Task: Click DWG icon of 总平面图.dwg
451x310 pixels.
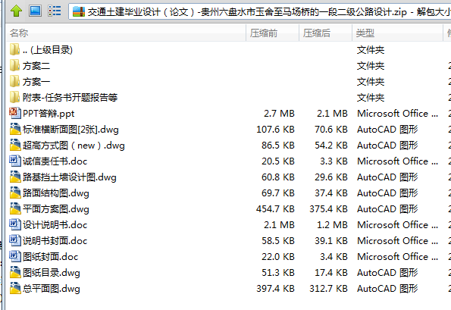Action: 15,288
